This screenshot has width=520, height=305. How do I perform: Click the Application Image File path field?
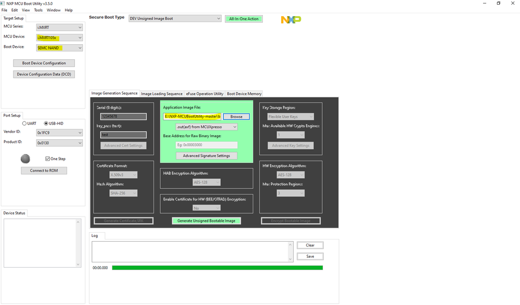(x=193, y=116)
